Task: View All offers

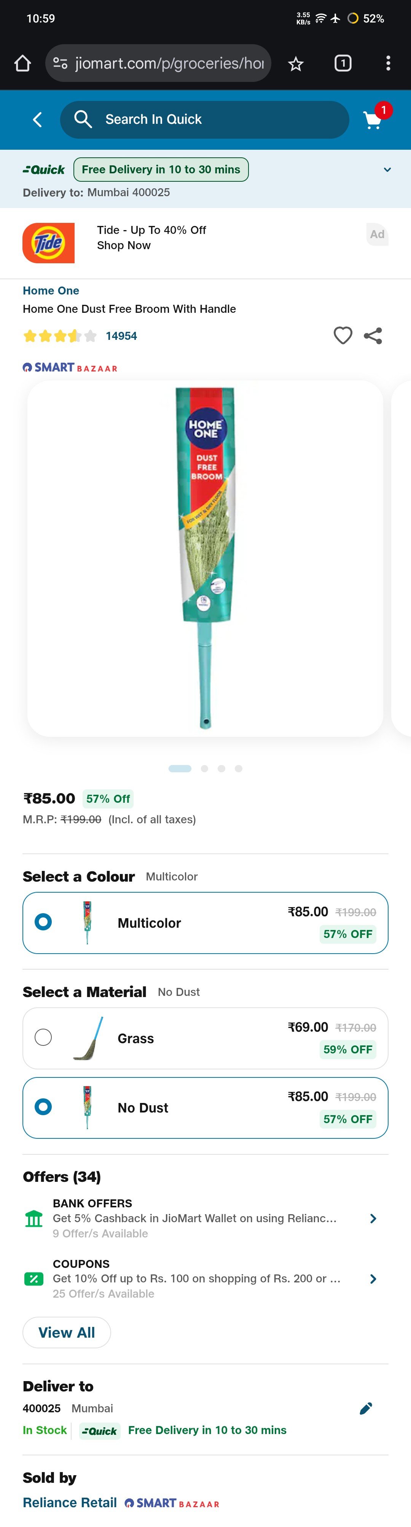Action: (x=66, y=1333)
